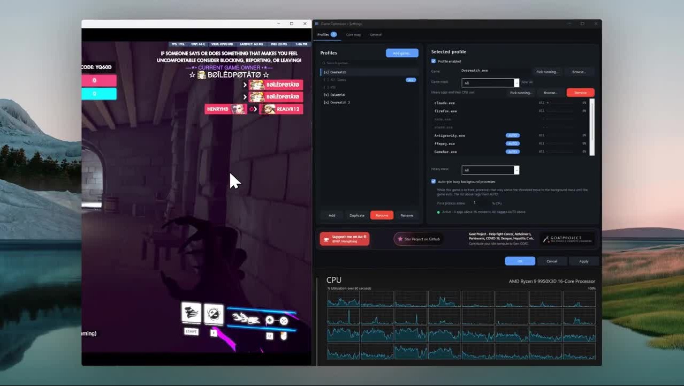Click the Apply button
Image resolution: width=684 pixels, height=386 pixels.
(584, 261)
